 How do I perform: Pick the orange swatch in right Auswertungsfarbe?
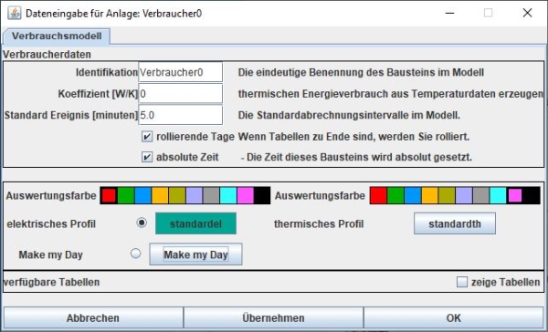click(429, 195)
